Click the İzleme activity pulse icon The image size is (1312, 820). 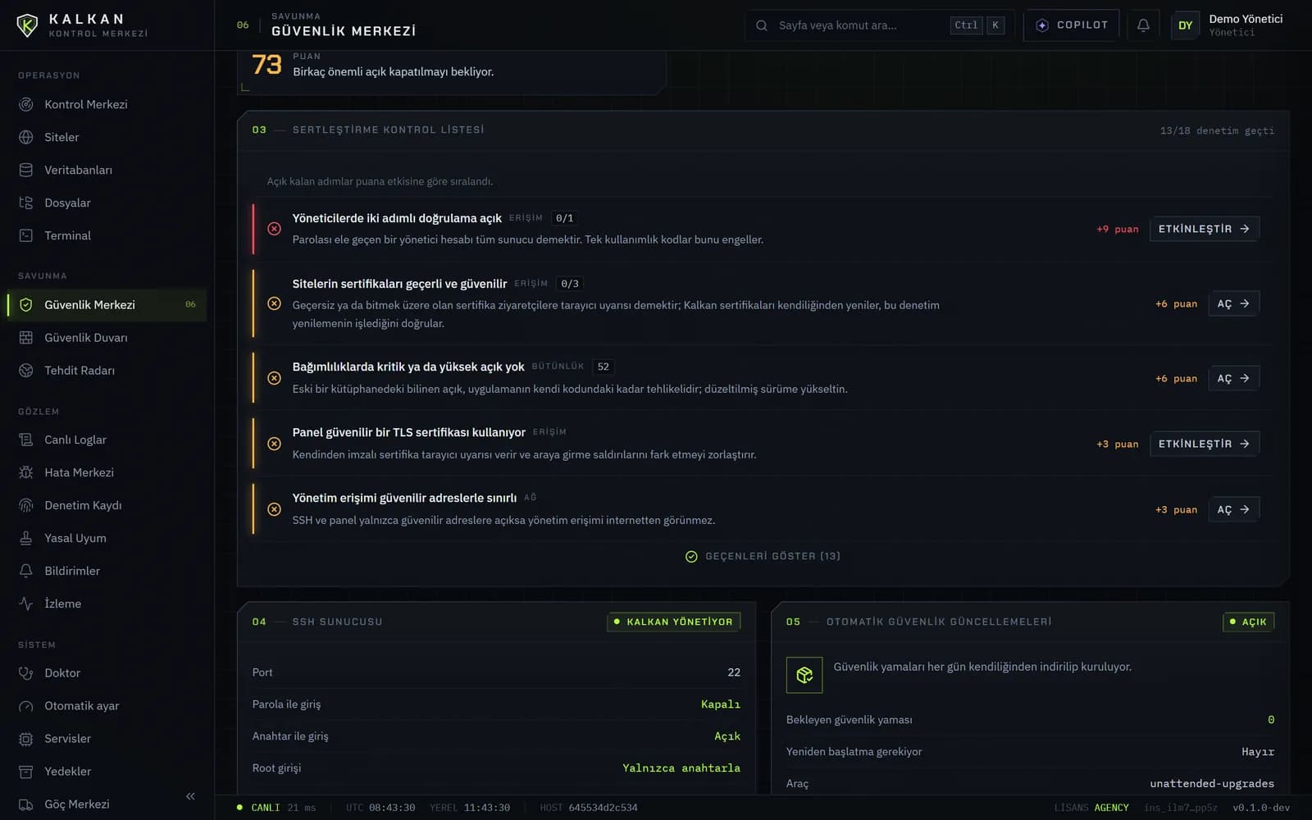[x=26, y=604]
